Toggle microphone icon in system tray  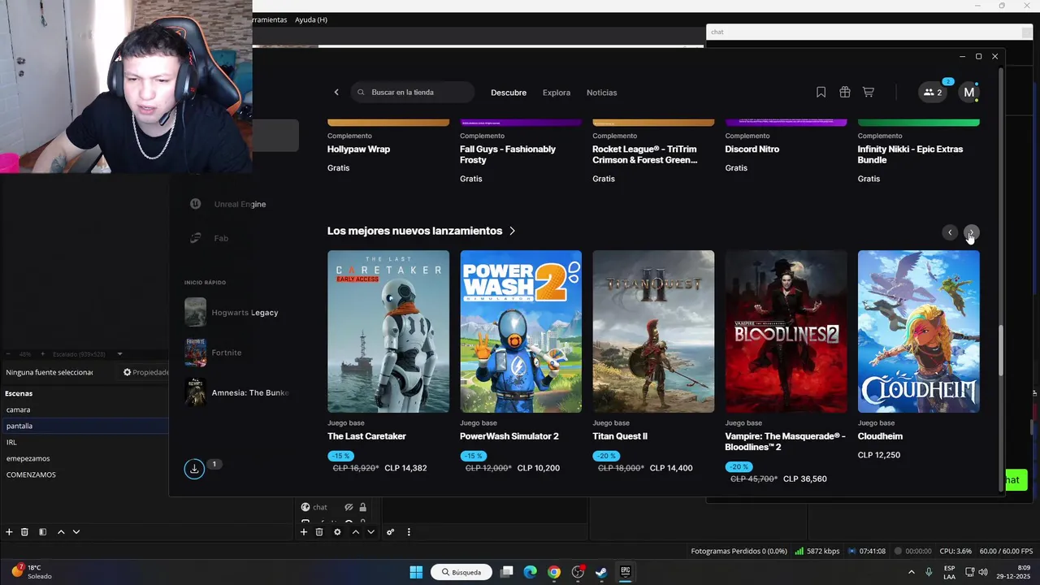tap(929, 572)
